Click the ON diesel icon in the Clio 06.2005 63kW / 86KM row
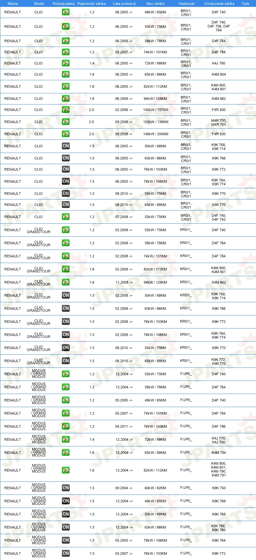This screenshot has width=256, height=560. [65, 158]
